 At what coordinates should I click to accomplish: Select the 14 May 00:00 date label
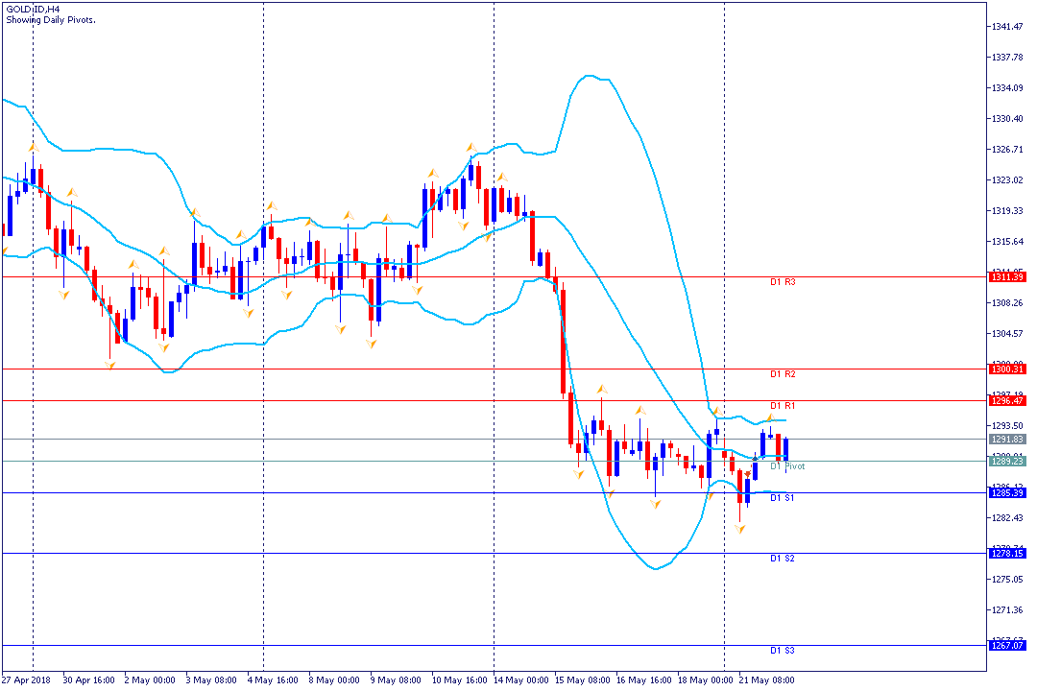[523, 679]
